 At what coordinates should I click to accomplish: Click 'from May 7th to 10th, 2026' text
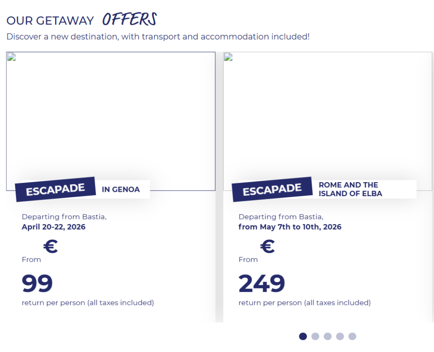(290, 227)
